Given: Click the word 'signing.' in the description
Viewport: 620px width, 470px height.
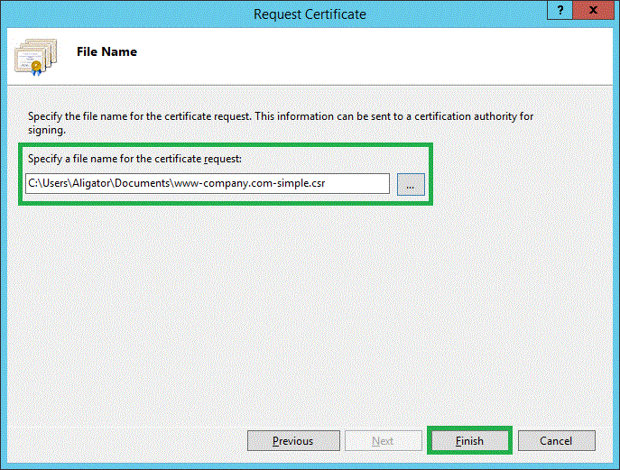Looking at the screenshot, I should pos(47,129).
